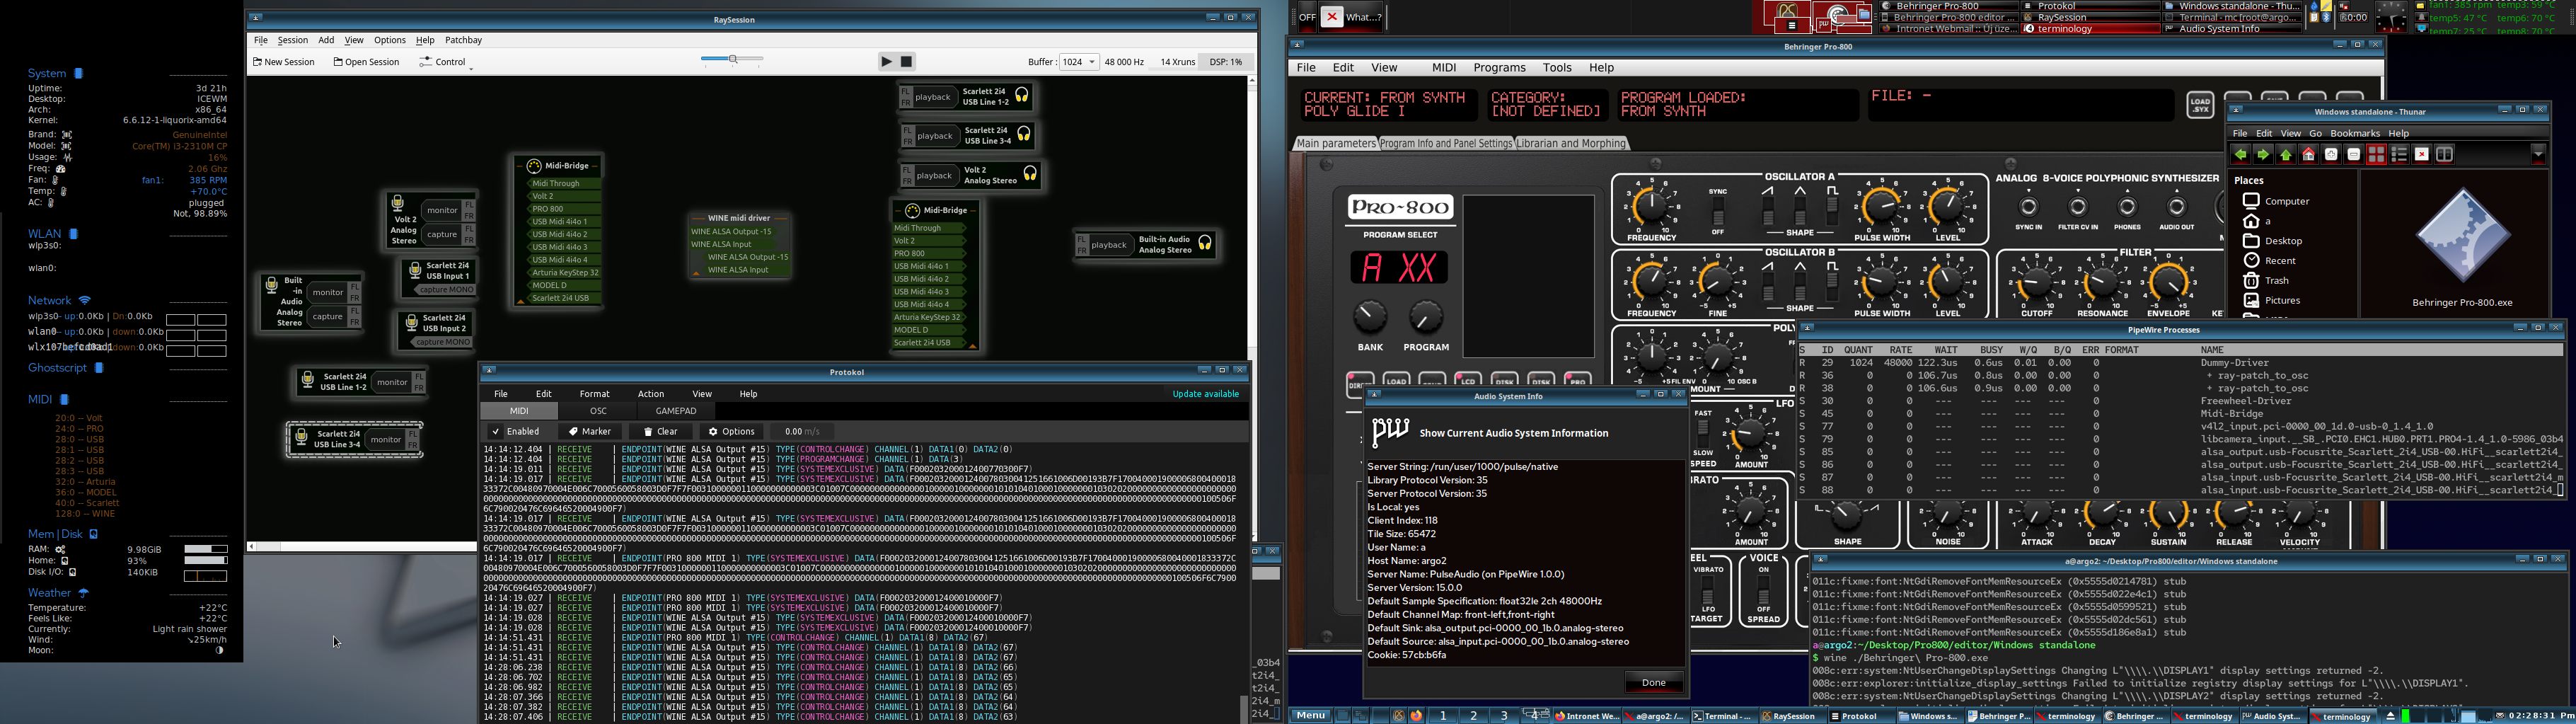Toggle VOICE ON/OFF spread switch

pyautogui.click(x=1763, y=589)
